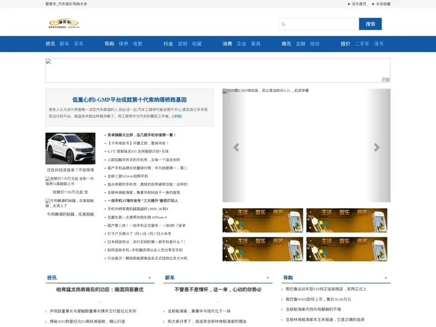Focus the search input field
The width and height of the screenshot is (436, 327).
(x=319, y=24)
